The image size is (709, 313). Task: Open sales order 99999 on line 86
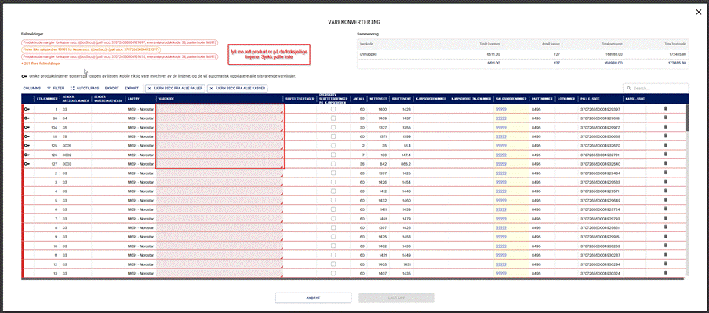tap(500, 118)
